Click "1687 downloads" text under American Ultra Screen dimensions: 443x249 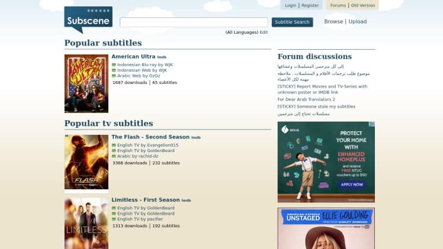pos(130,83)
